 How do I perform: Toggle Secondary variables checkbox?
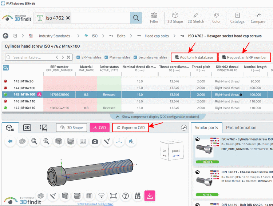pos(135,57)
